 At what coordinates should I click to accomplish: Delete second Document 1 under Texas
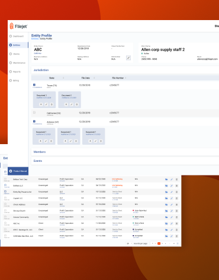(77, 105)
